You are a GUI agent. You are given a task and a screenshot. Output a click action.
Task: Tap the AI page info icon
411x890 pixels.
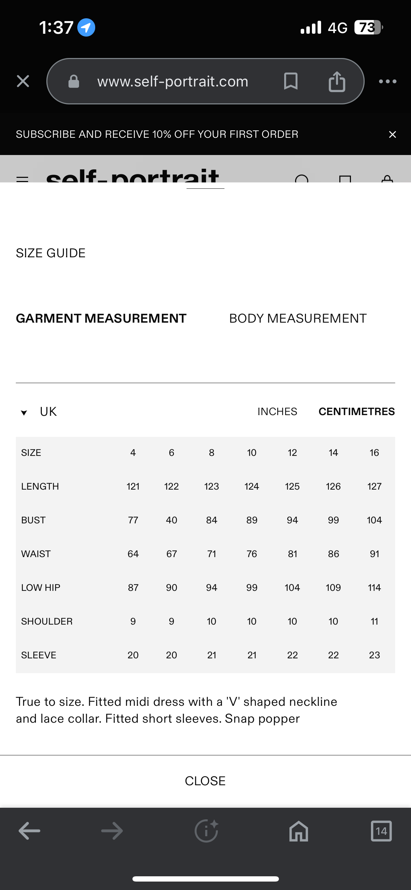[x=206, y=831]
